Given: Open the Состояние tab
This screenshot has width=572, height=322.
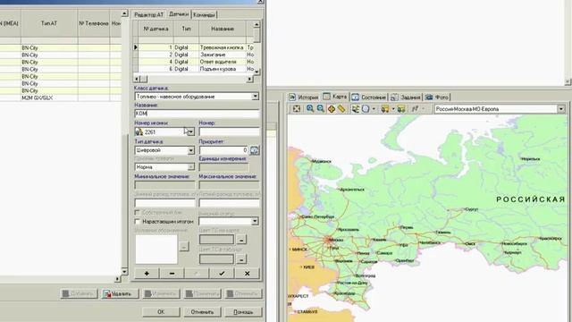Looking at the screenshot, I should (369, 97).
